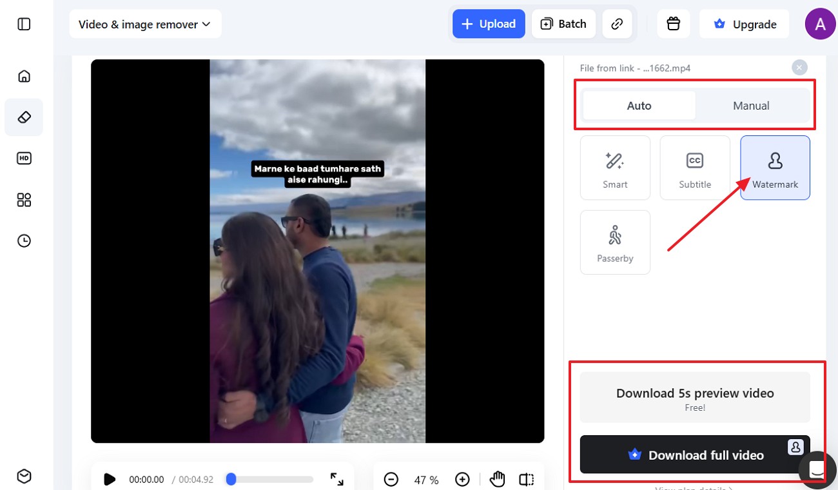Click the video progress slider
838x490 pixels.
pyautogui.click(x=269, y=479)
